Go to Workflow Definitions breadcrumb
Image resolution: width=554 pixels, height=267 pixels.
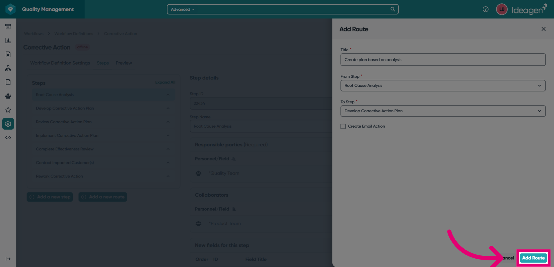pos(74,34)
